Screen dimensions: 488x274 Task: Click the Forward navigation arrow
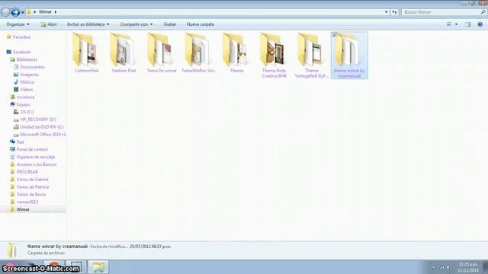click(15, 12)
